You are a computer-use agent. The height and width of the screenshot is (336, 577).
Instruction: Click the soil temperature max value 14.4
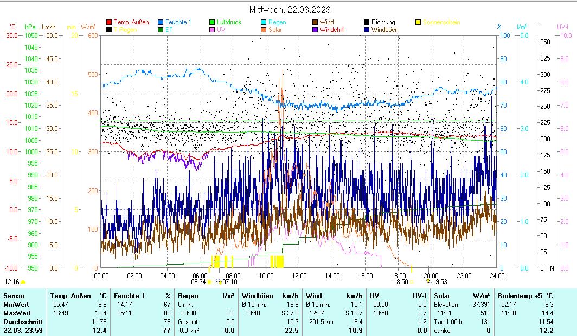click(548, 313)
